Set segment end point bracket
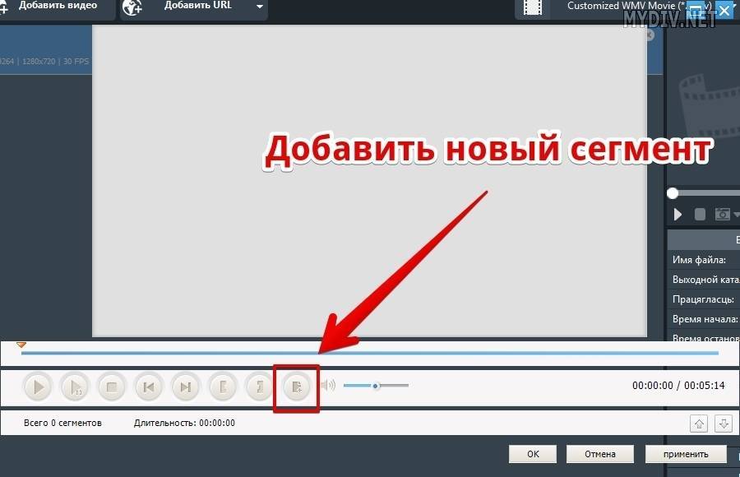The height and width of the screenshot is (477, 740). tap(259, 387)
